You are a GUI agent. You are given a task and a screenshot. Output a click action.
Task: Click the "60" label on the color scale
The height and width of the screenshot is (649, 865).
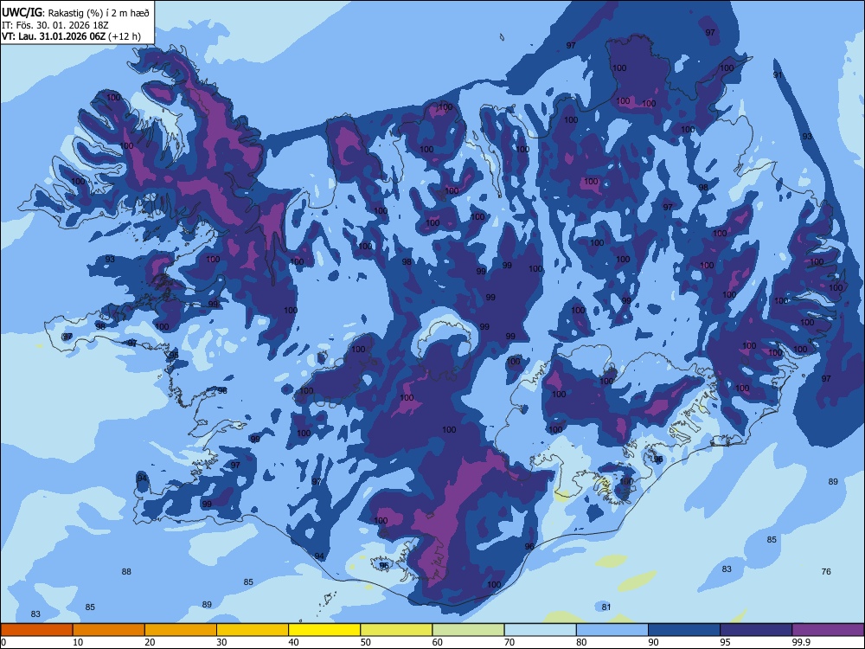click(x=438, y=642)
